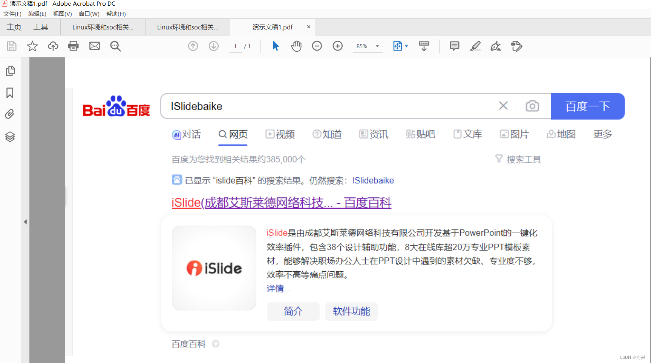Select the 文库 search category
This screenshot has width=651, height=363.
(x=467, y=134)
